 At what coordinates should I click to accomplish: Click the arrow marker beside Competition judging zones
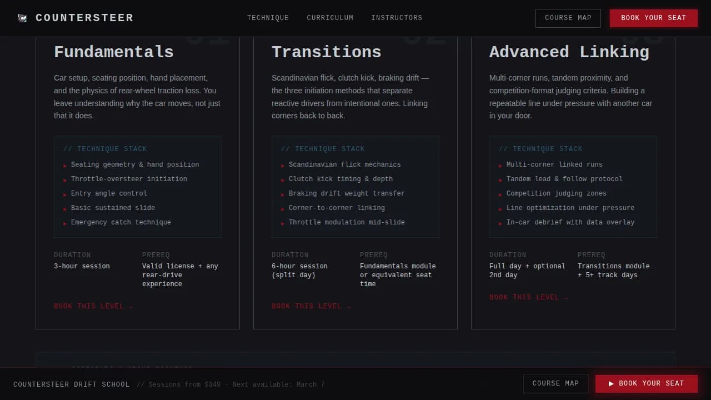click(x=500, y=193)
